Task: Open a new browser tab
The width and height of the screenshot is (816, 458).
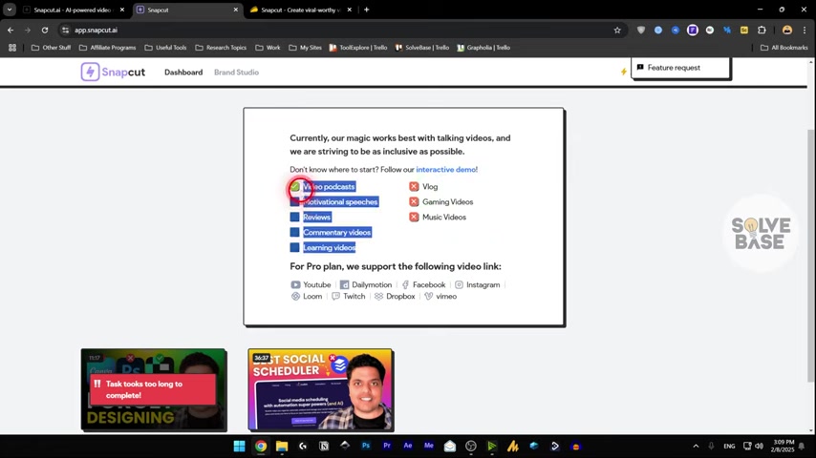Action: point(366,10)
